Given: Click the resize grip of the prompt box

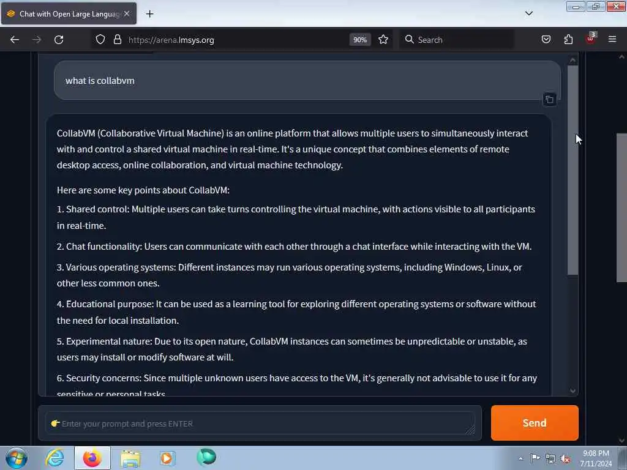Looking at the screenshot, I should coord(470,430).
